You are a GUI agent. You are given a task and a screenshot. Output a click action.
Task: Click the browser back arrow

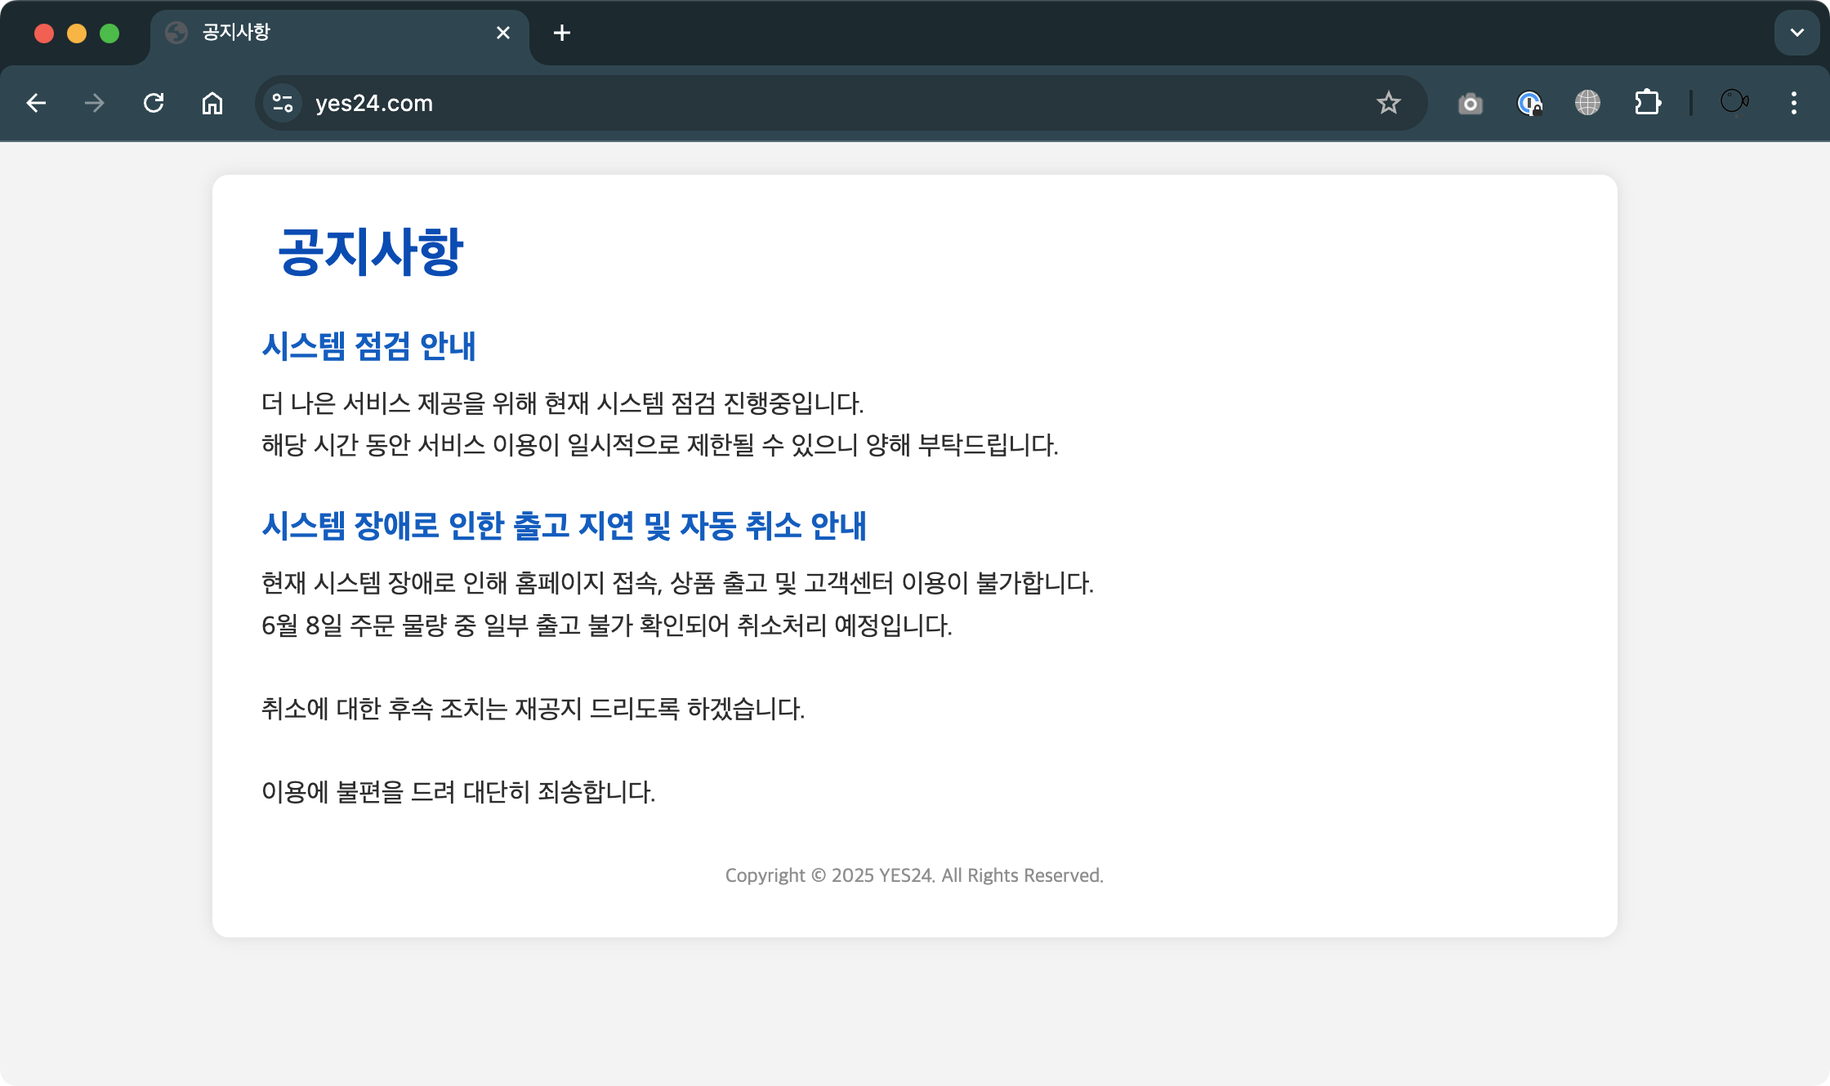[x=36, y=103]
